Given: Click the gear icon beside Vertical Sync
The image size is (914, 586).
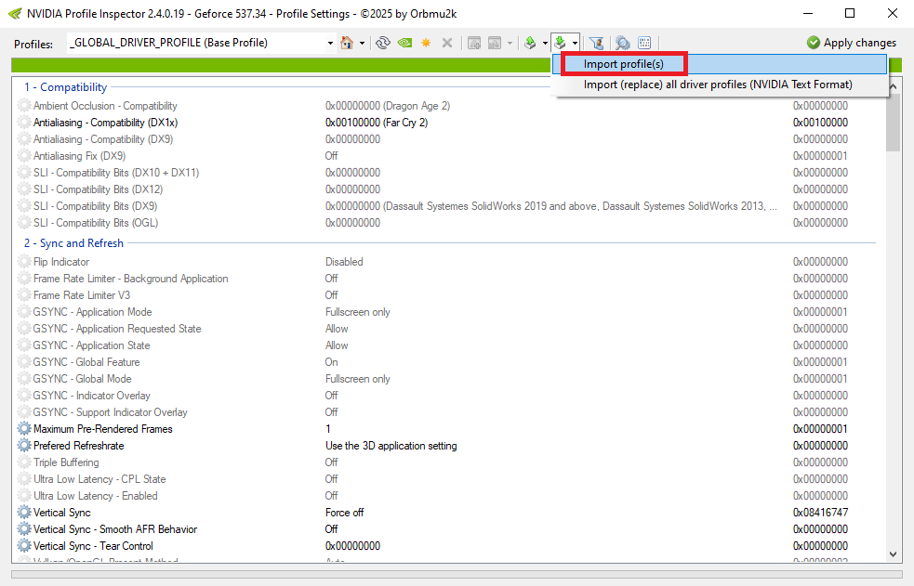Looking at the screenshot, I should pyautogui.click(x=24, y=513).
